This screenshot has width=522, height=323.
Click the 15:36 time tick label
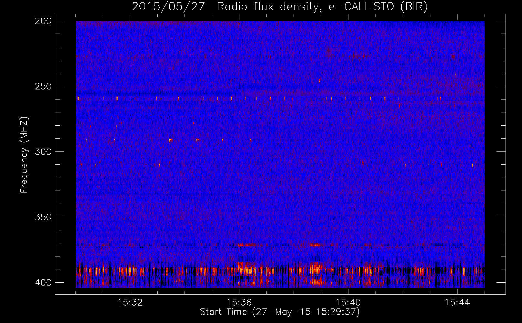click(239, 303)
